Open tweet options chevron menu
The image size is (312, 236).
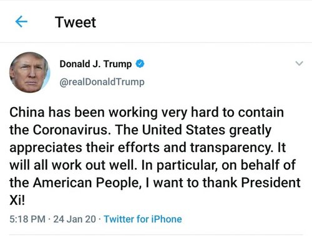[x=299, y=64]
